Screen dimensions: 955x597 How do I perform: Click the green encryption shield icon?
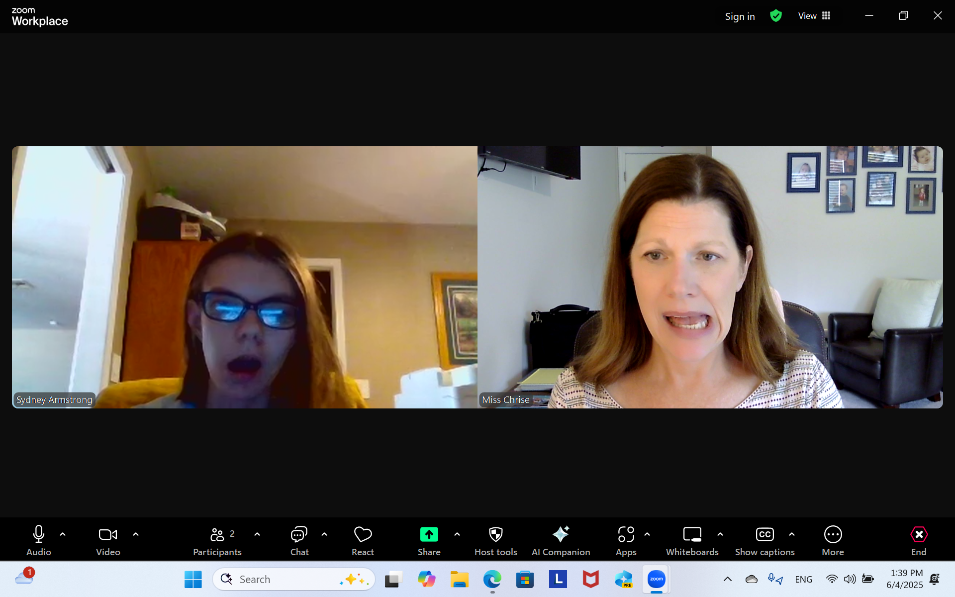(775, 16)
